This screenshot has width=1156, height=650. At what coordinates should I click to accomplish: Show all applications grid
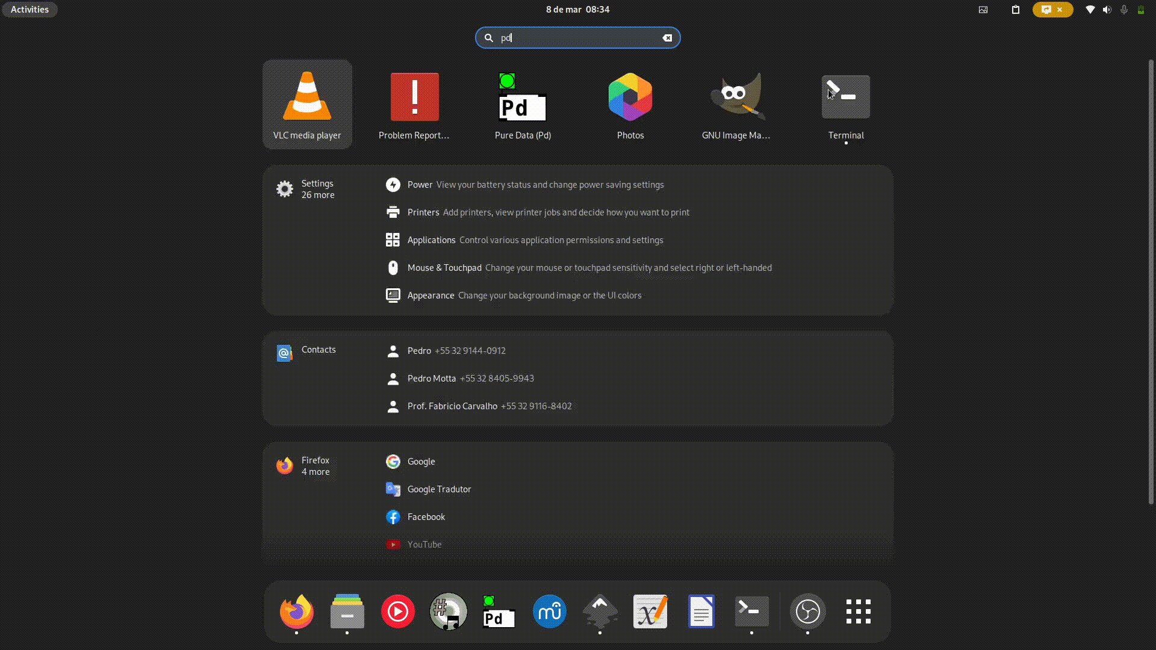859,611
